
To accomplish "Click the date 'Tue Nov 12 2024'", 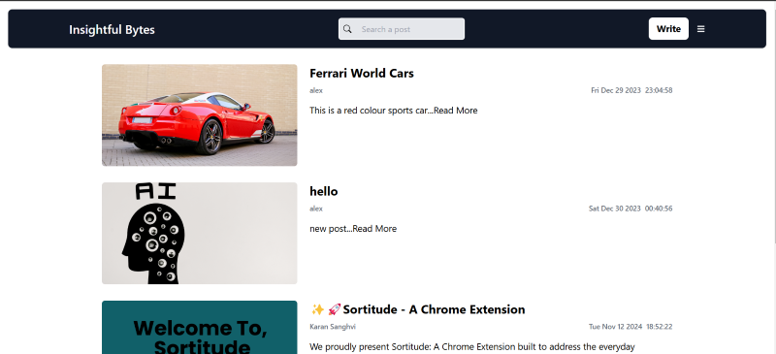I will click(x=615, y=327).
